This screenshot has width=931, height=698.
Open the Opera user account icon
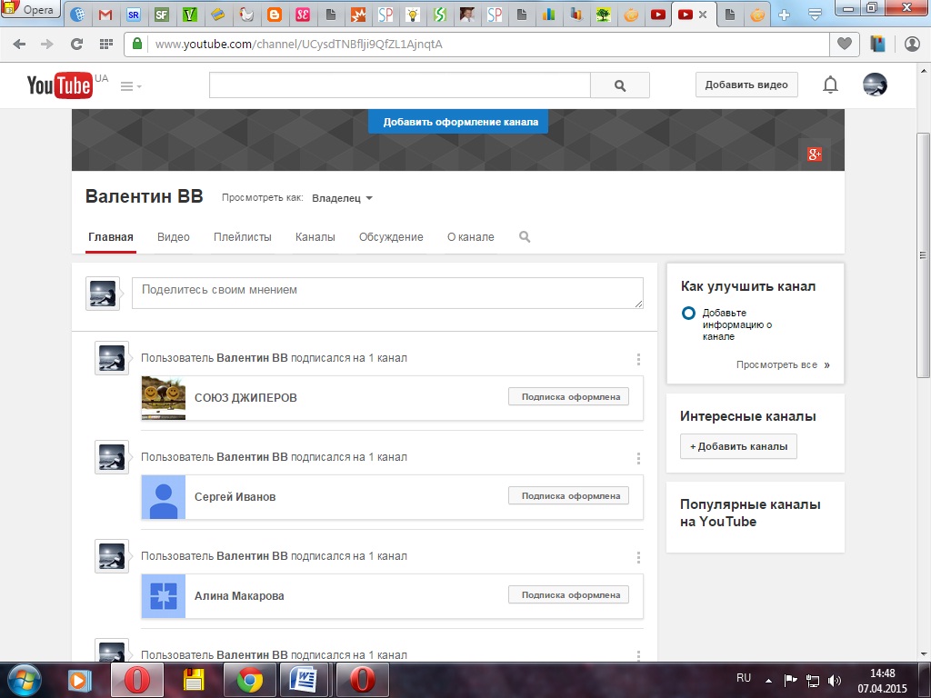(x=912, y=44)
